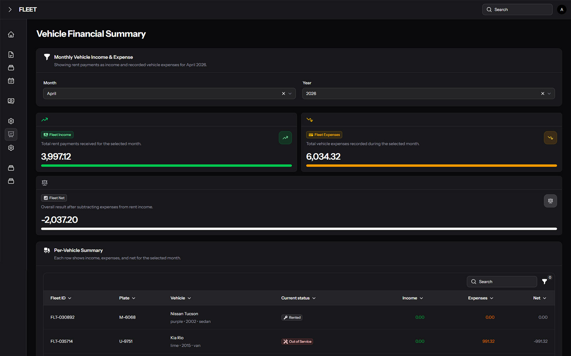Viewport: 571px width, 356px height.
Task: Sort by Income column
Action: click(x=413, y=298)
